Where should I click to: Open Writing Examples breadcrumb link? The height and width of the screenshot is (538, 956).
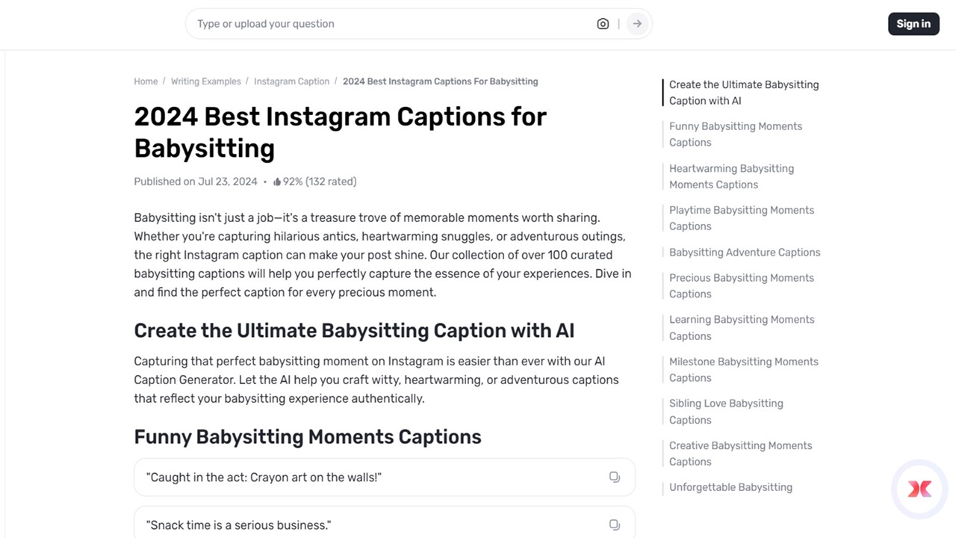click(x=205, y=81)
